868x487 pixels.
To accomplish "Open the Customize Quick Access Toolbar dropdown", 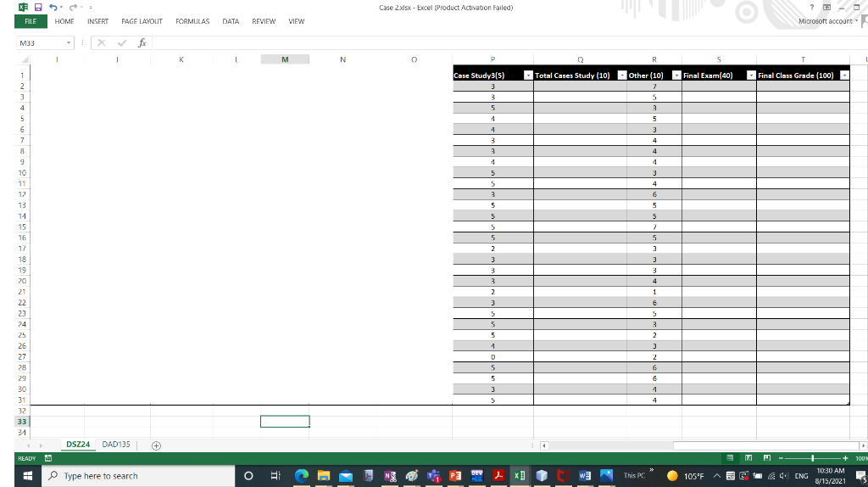I will point(90,7).
